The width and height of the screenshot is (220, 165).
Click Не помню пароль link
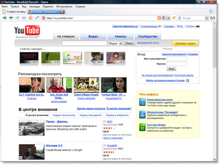click(x=184, y=75)
